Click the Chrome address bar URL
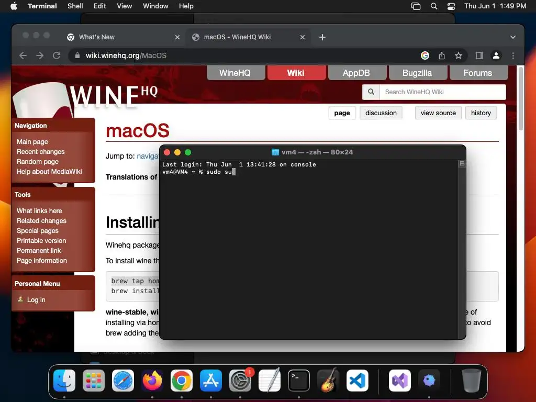The height and width of the screenshot is (402, 536). pos(126,55)
